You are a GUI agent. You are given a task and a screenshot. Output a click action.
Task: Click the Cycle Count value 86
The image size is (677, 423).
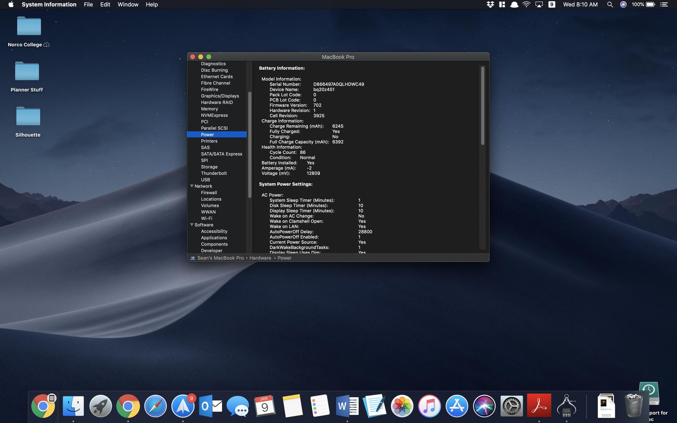pos(303,152)
